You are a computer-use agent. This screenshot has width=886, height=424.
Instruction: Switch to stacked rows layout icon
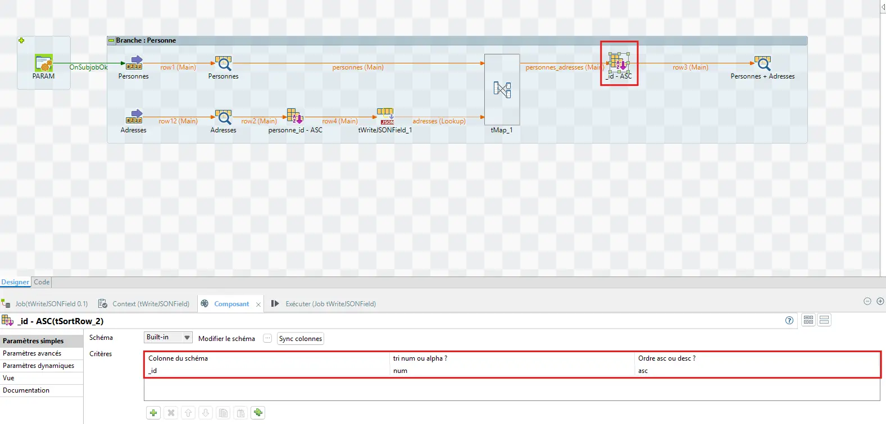[824, 320]
